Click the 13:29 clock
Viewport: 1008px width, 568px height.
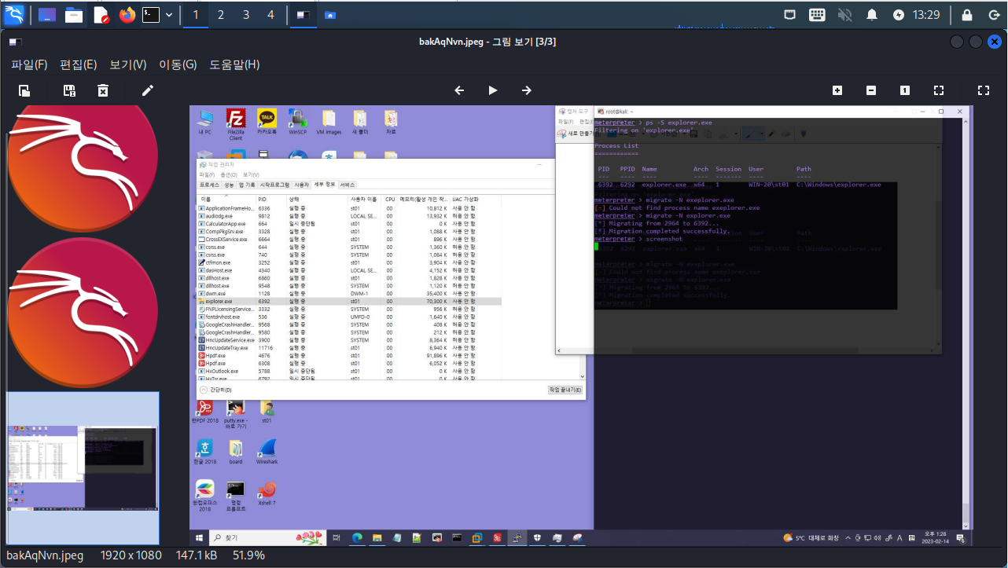click(x=926, y=15)
